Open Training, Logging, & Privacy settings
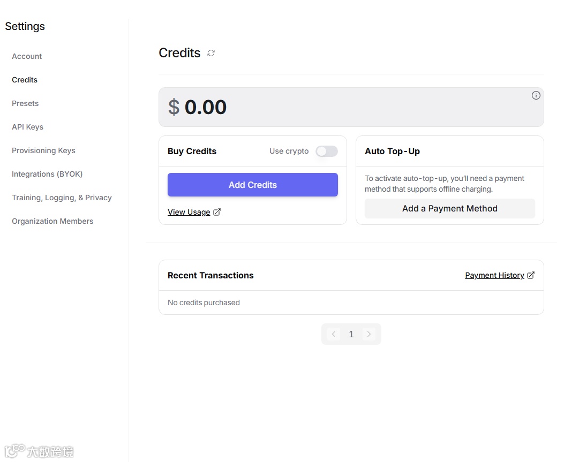 click(62, 198)
